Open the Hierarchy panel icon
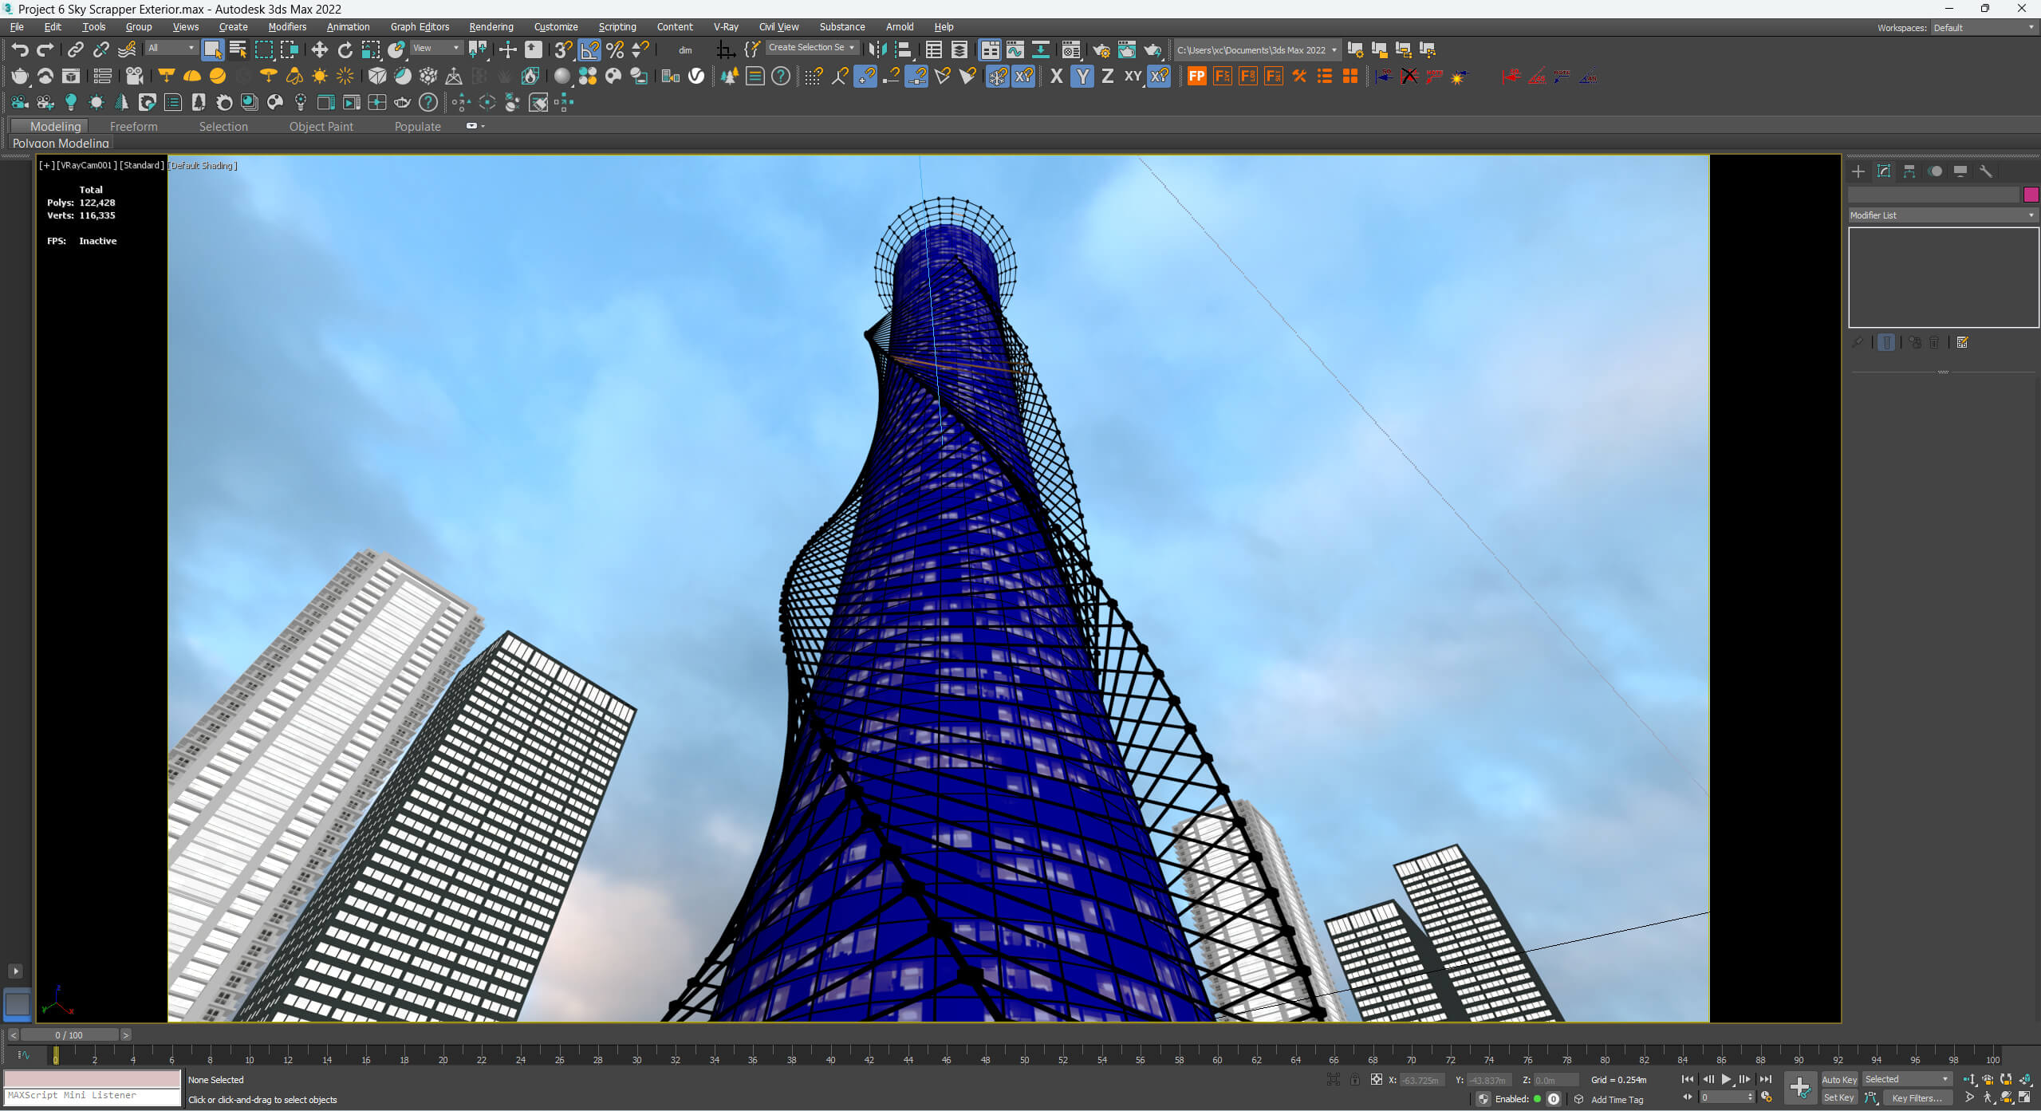The width and height of the screenshot is (2041, 1111). [1909, 171]
